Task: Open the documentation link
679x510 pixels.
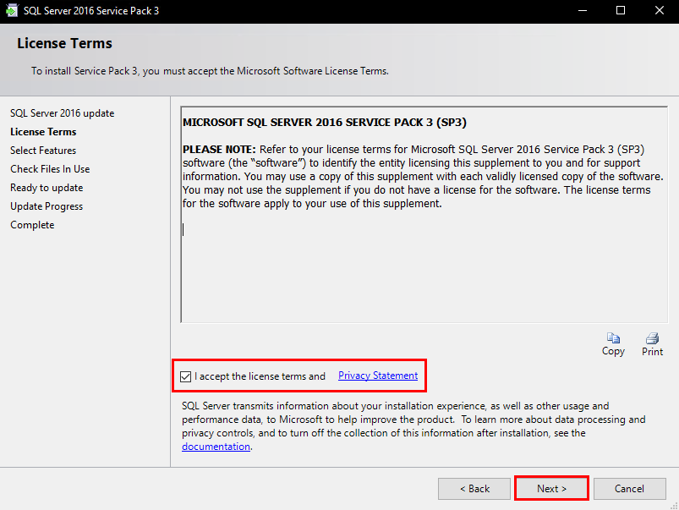Action: (216, 447)
